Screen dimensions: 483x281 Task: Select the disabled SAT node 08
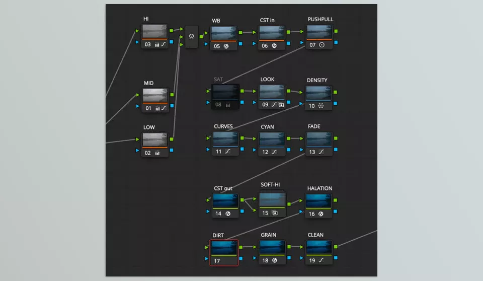225,96
